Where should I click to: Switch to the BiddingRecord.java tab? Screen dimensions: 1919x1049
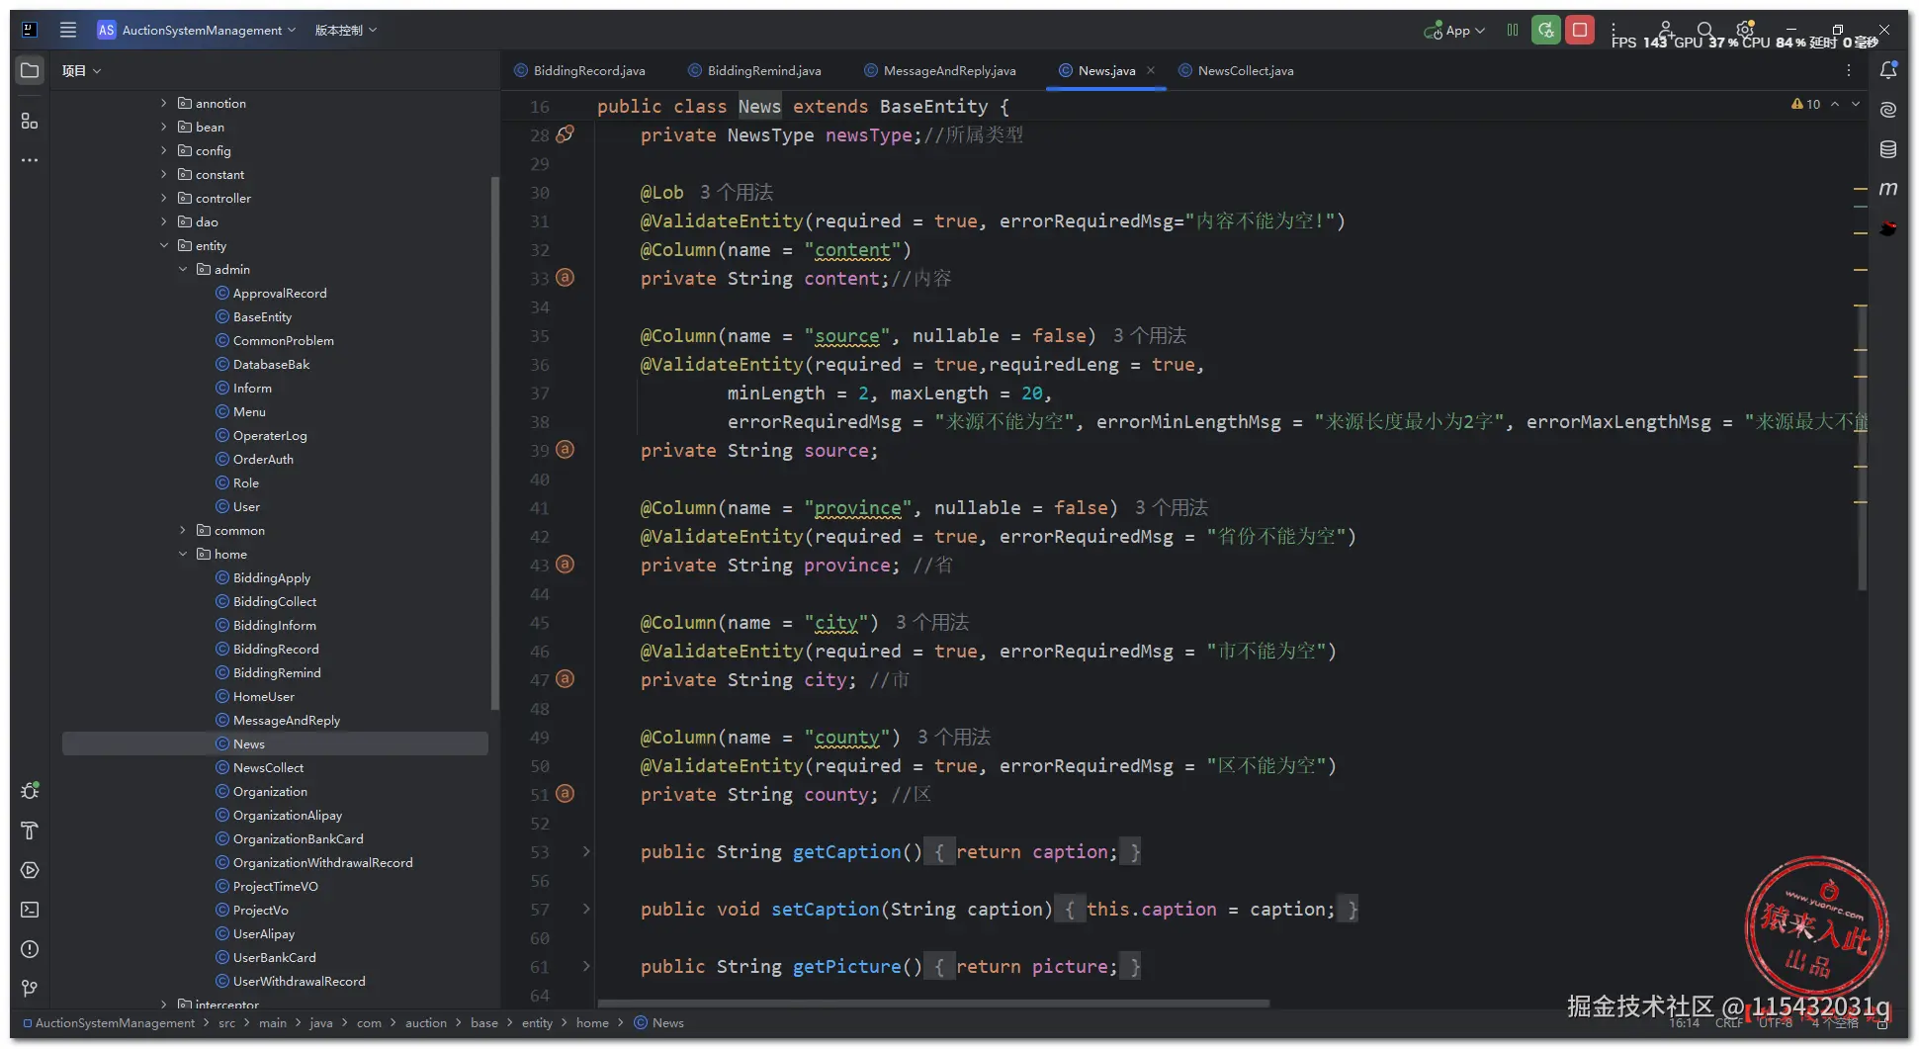[x=580, y=70]
